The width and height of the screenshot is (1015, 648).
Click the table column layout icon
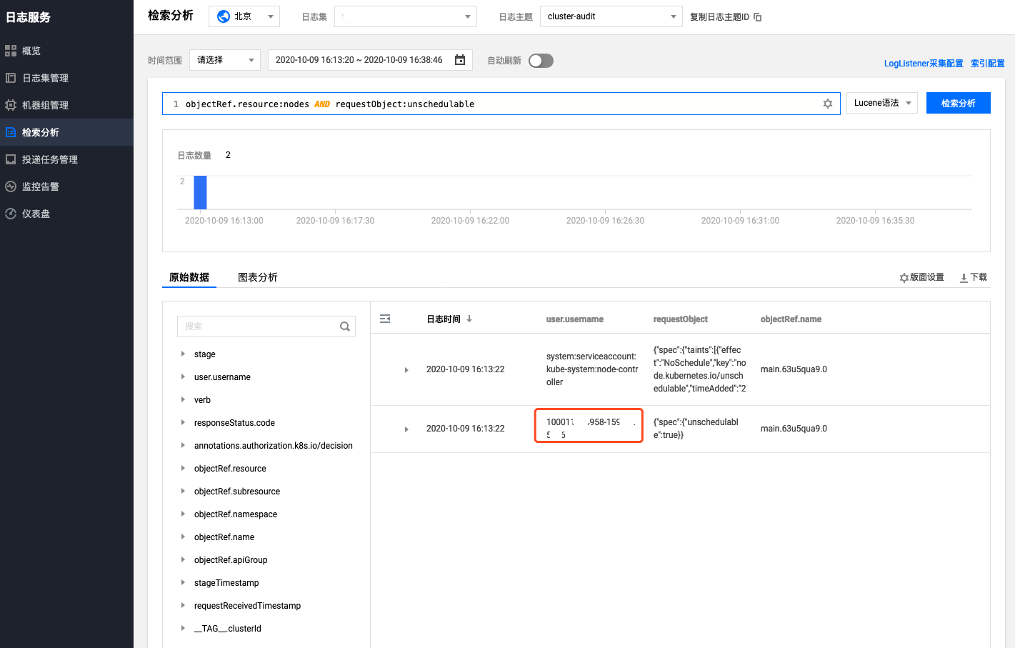(385, 319)
